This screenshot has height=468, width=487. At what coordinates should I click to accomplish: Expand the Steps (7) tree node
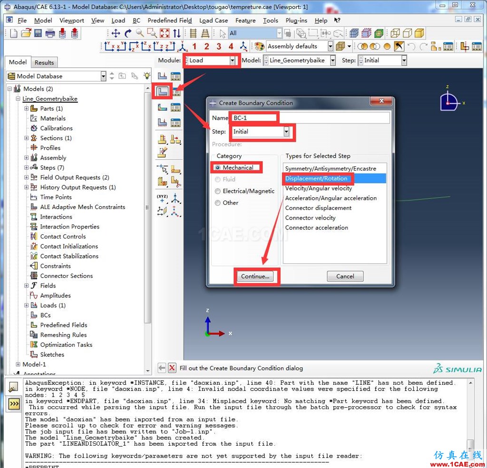point(27,168)
